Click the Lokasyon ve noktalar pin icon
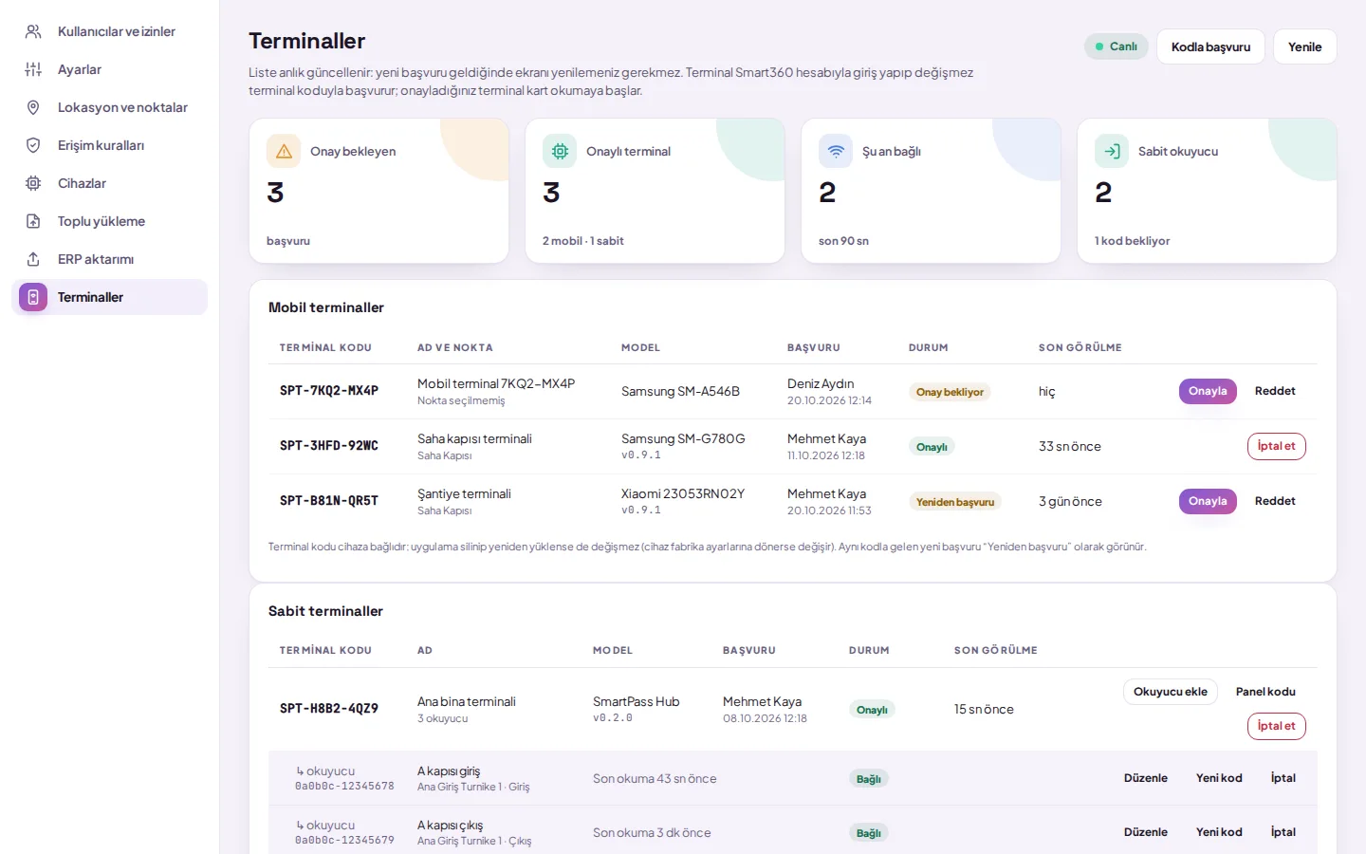This screenshot has height=854, width=1366. coord(33,107)
